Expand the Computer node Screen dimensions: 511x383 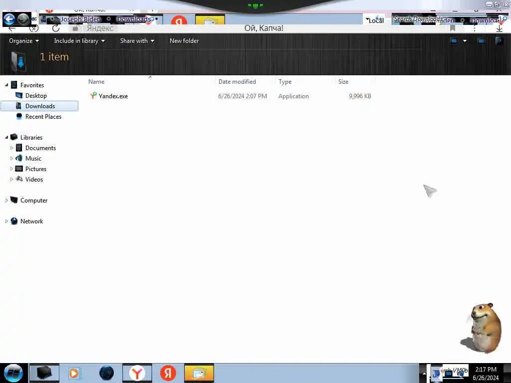pyautogui.click(x=6, y=200)
